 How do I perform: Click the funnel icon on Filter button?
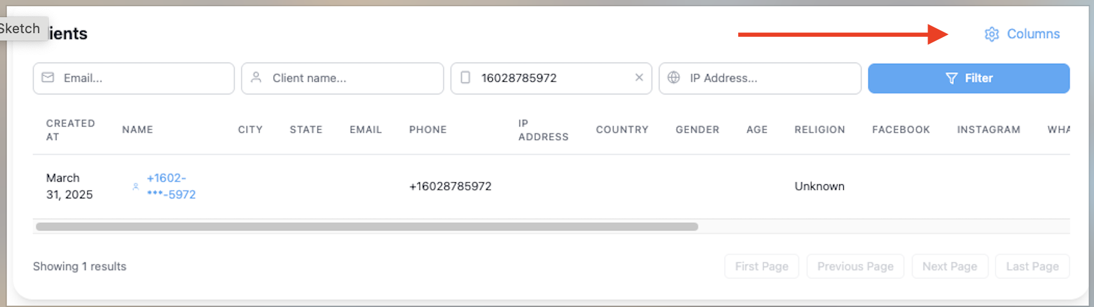(x=951, y=78)
